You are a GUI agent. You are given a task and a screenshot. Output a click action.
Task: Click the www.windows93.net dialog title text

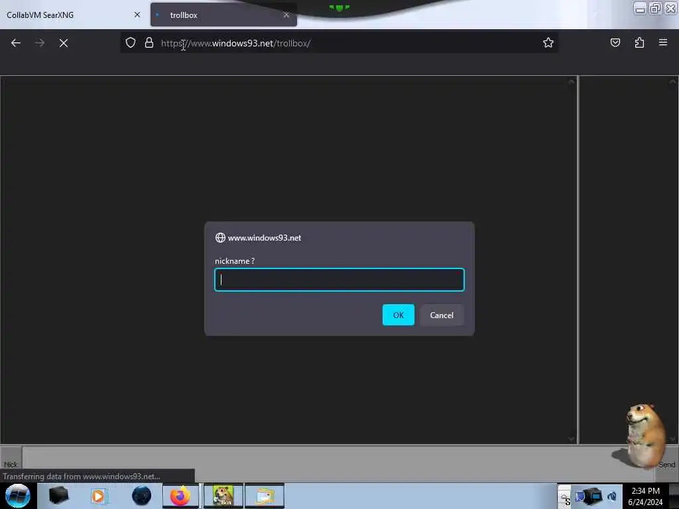click(265, 238)
